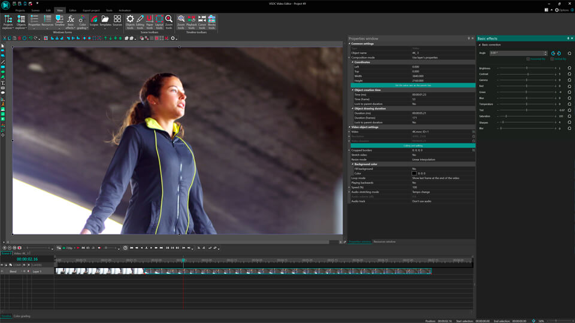Screen dimensions: 575x323
Task: Toggle the Blocks tools toolbar
Action: 211,22
